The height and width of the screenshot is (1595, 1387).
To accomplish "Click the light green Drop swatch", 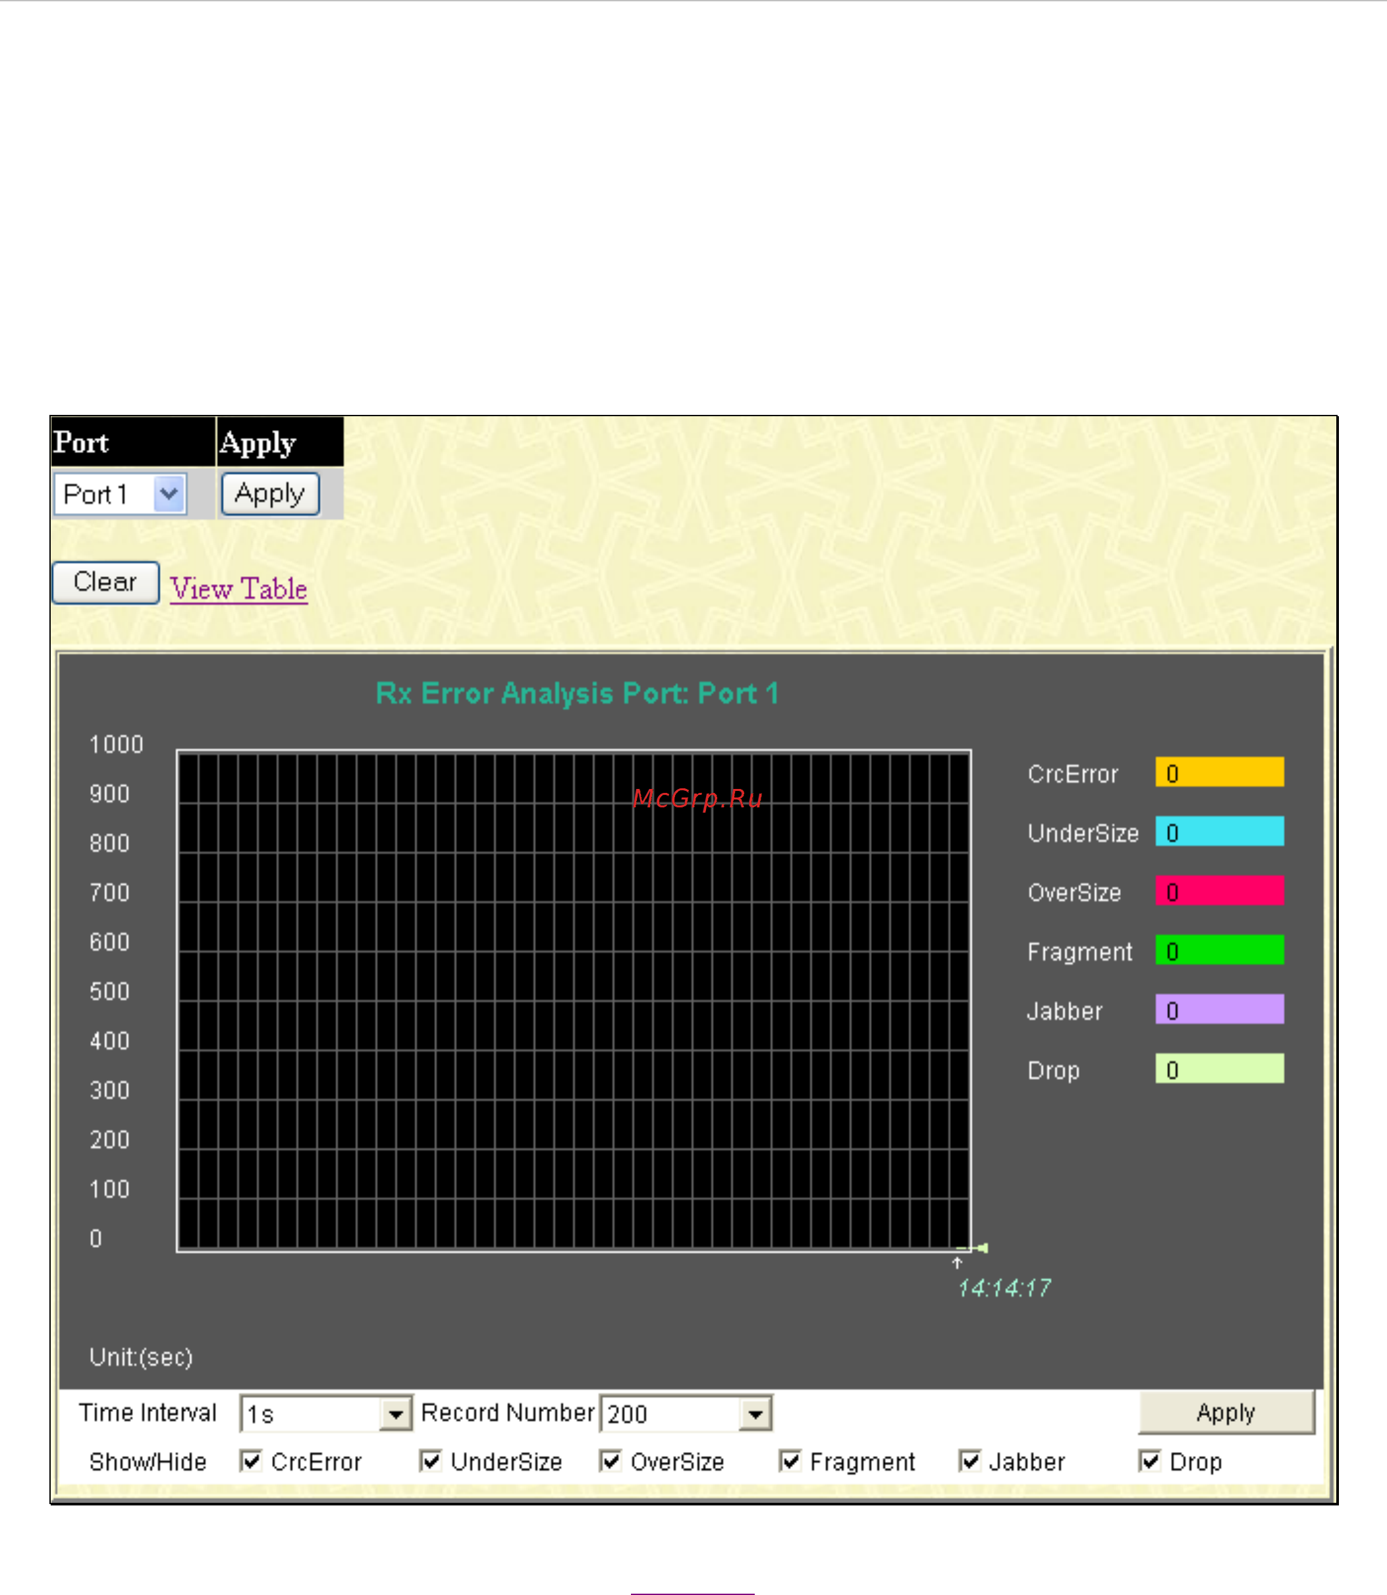I will [1219, 1069].
